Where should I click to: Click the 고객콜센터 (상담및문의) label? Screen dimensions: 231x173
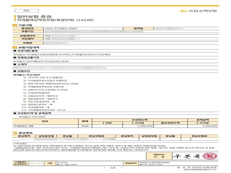point(21,163)
